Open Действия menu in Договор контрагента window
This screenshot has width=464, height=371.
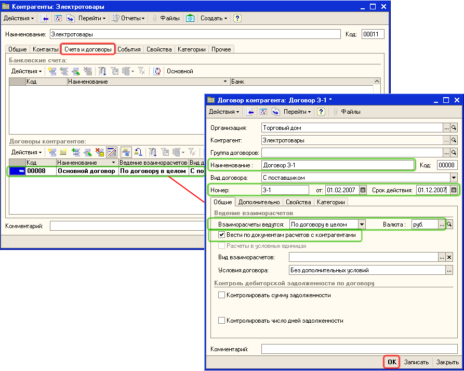click(224, 112)
